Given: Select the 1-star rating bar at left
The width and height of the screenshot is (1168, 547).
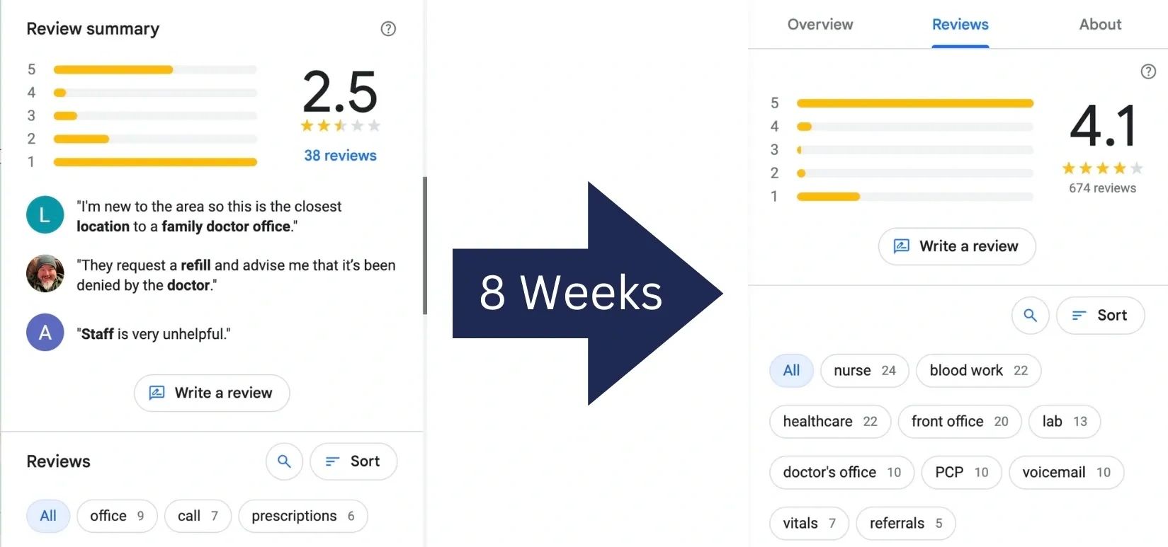Looking at the screenshot, I should (x=155, y=162).
